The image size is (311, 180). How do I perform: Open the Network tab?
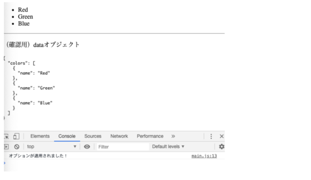(x=119, y=136)
